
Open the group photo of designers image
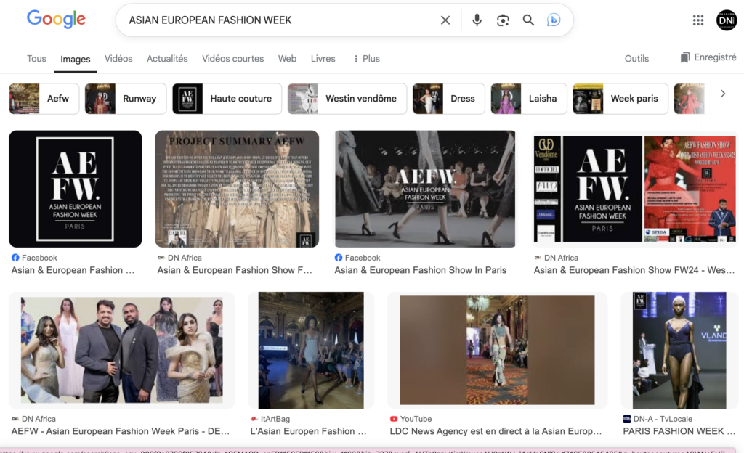coord(122,350)
